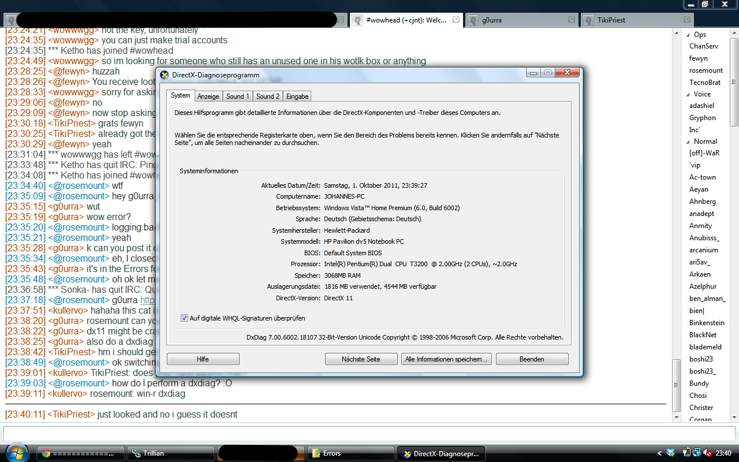Switch to the Anzeige tab

[x=208, y=96]
